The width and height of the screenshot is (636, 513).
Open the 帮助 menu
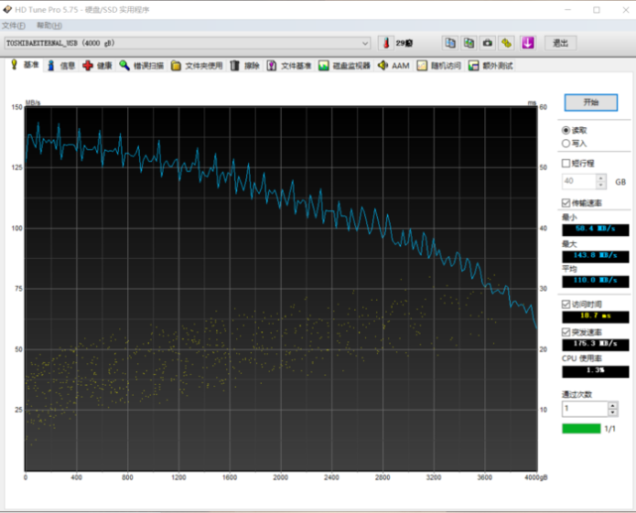[x=48, y=25]
